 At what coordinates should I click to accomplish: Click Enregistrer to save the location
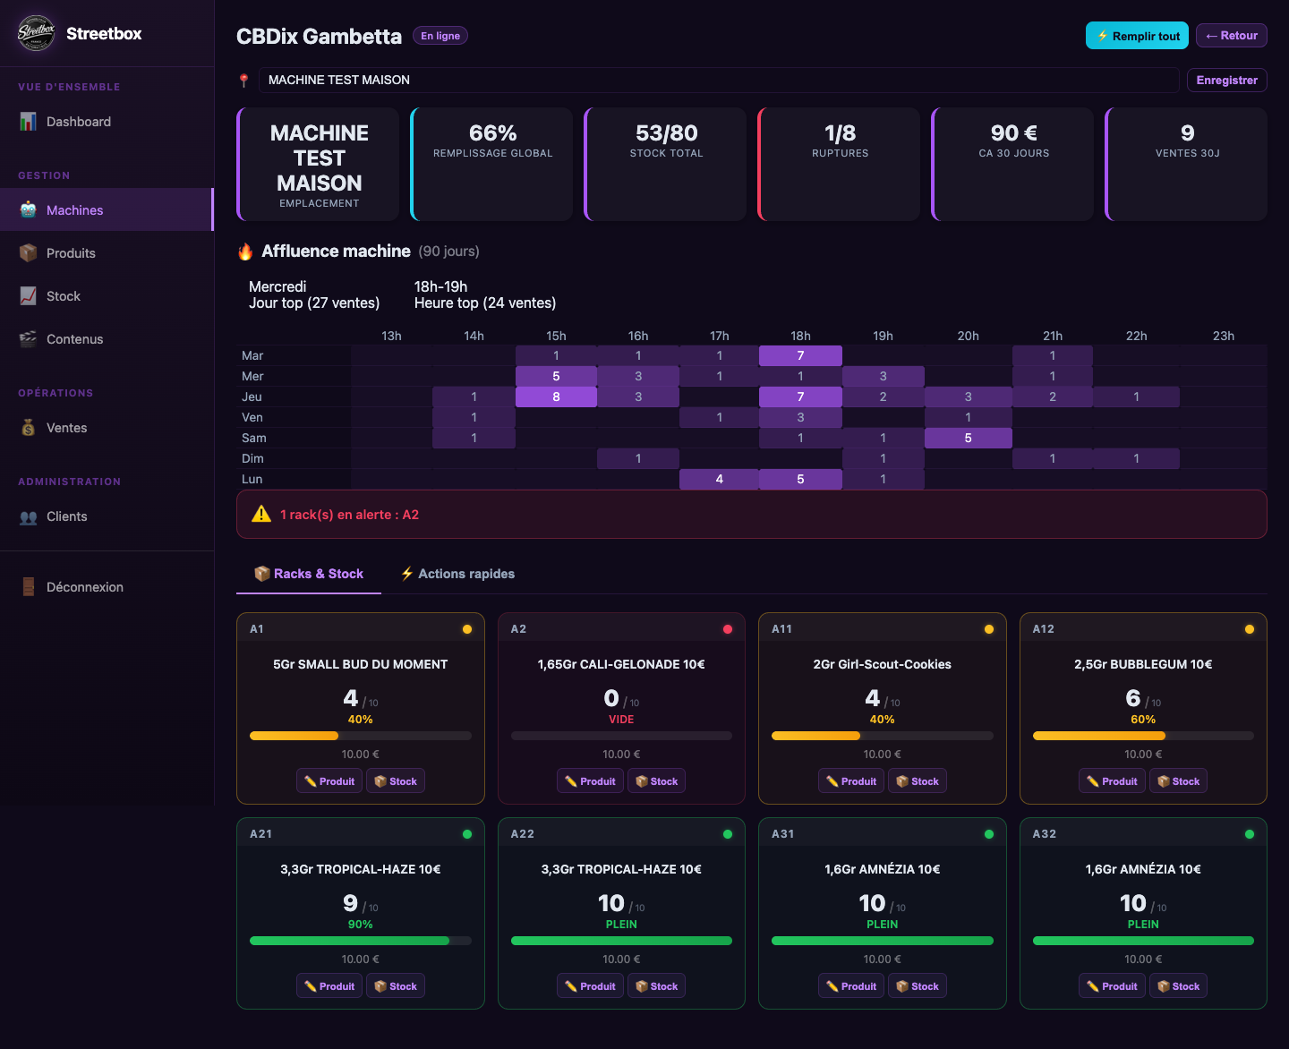coord(1226,81)
